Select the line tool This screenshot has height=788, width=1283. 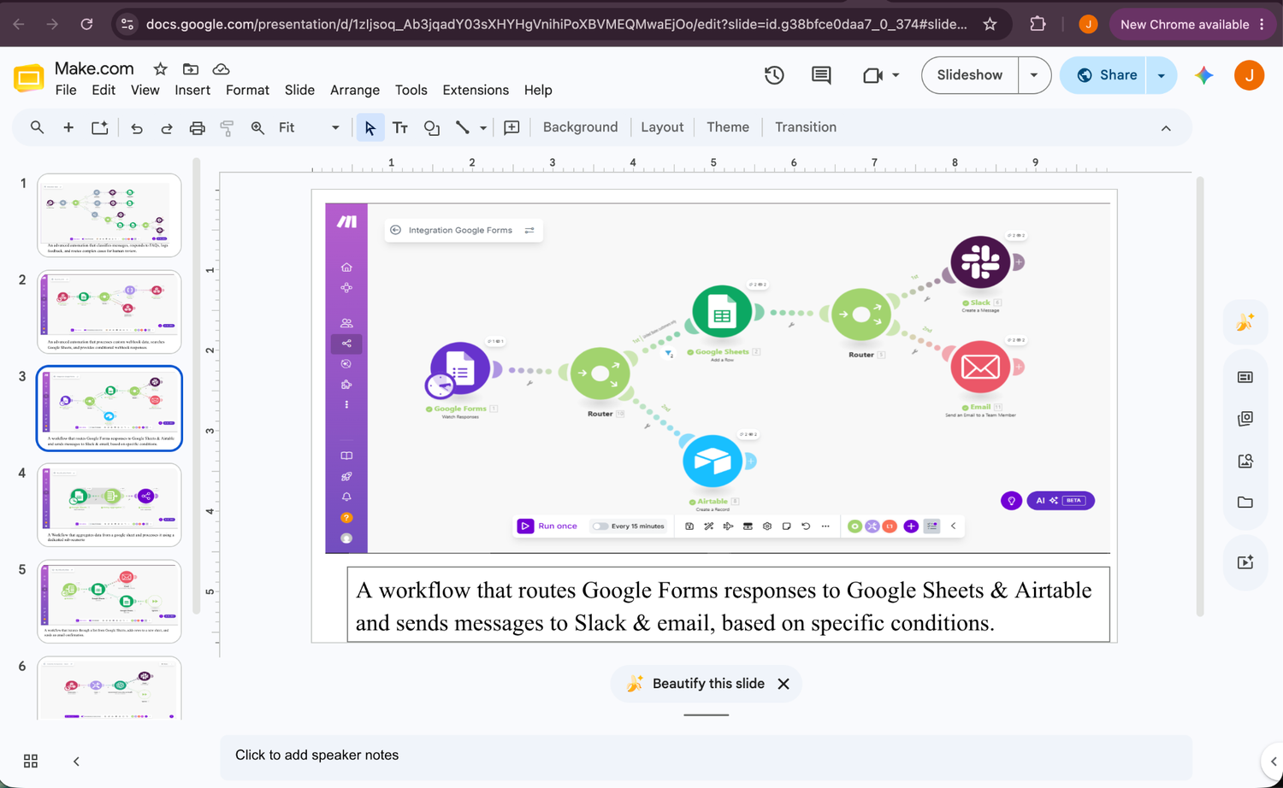462,127
